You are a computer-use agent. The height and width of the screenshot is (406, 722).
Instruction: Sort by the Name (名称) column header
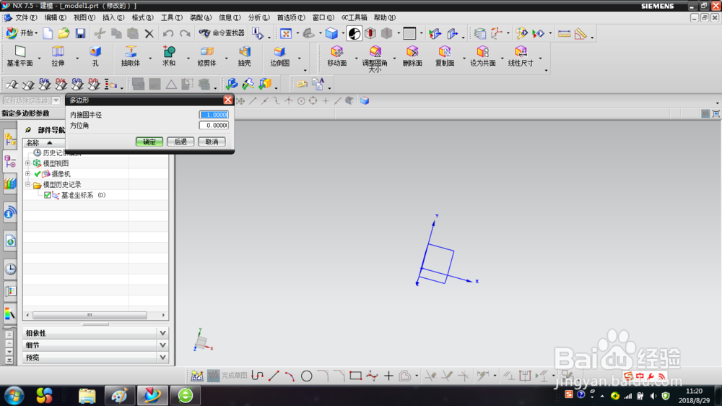pos(39,142)
